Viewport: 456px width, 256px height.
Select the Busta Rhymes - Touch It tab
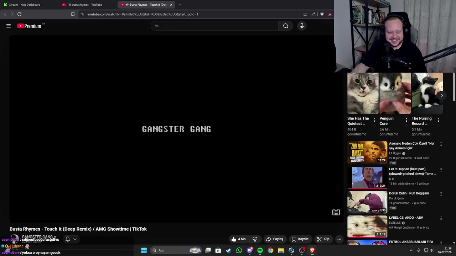tap(146, 5)
